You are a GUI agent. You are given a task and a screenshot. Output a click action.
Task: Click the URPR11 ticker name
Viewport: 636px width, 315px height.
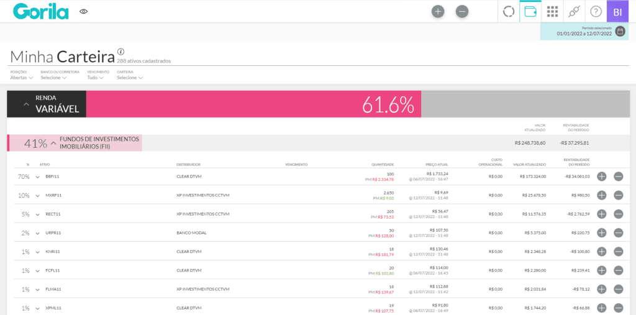pos(53,233)
